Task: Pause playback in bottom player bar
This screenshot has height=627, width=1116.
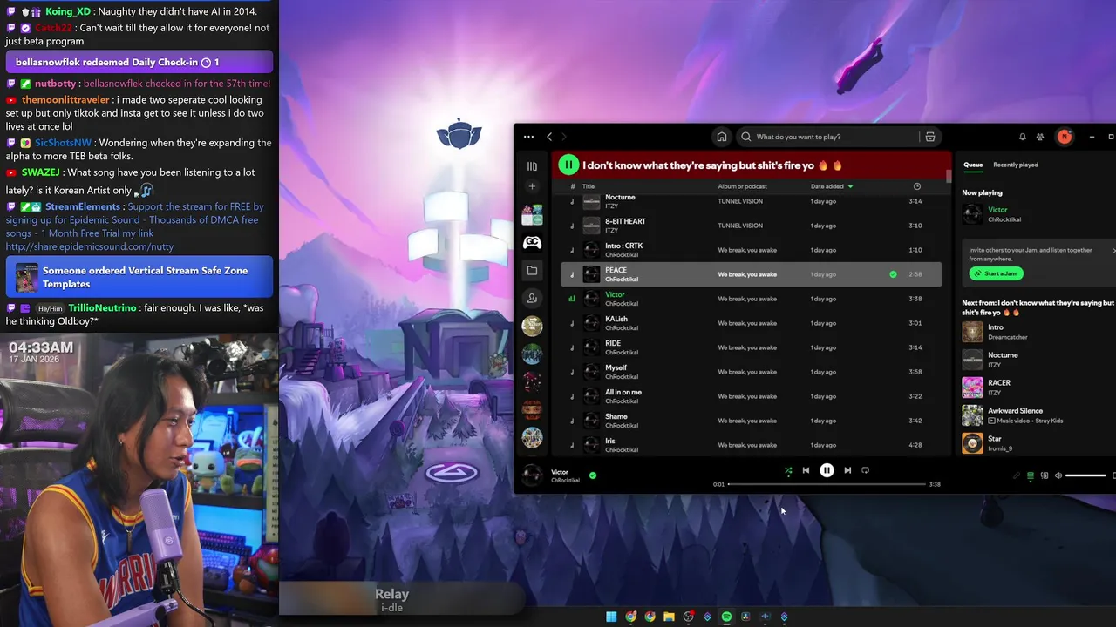Action: (x=827, y=470)
